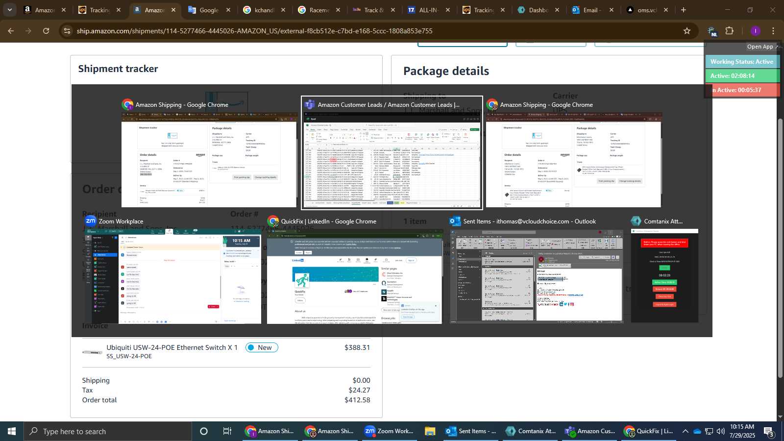The height and width of the screenshot is (441, 784).
Task: Toggle the New condition switch
Action: click(262, 347)
